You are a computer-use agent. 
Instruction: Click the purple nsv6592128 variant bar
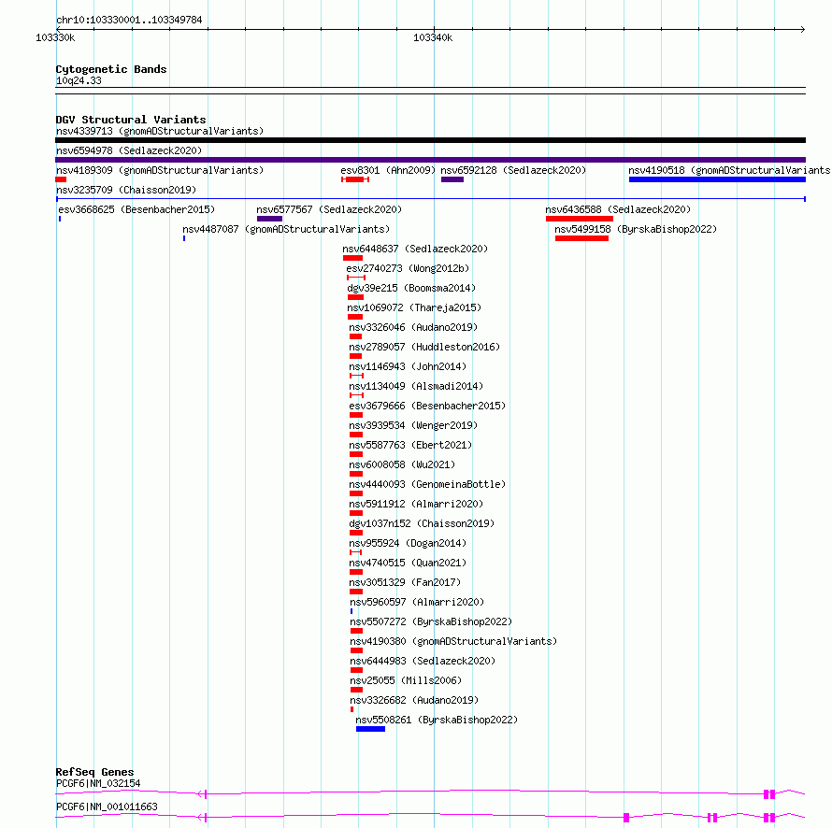pos(452,179)
